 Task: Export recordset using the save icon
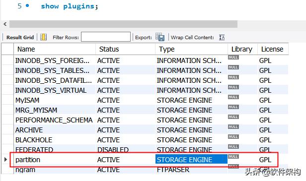(x=160, y=37)
